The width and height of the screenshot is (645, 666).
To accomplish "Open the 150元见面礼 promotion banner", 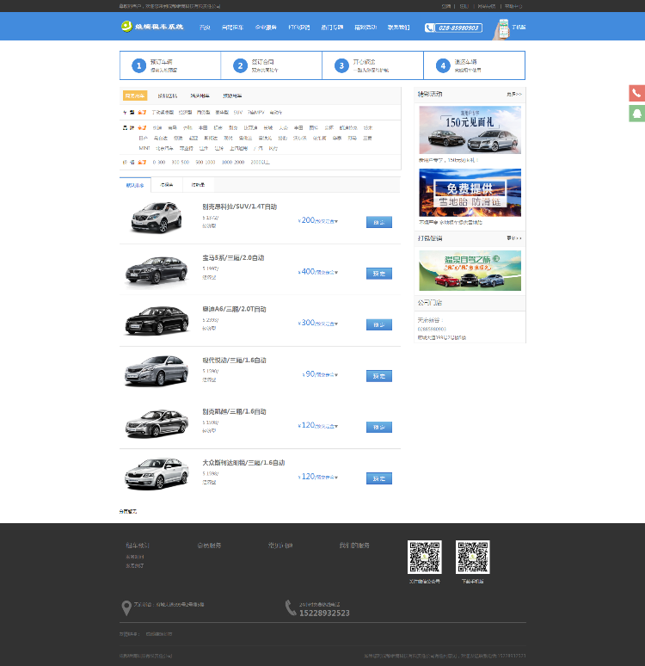I will coord(470,130).
